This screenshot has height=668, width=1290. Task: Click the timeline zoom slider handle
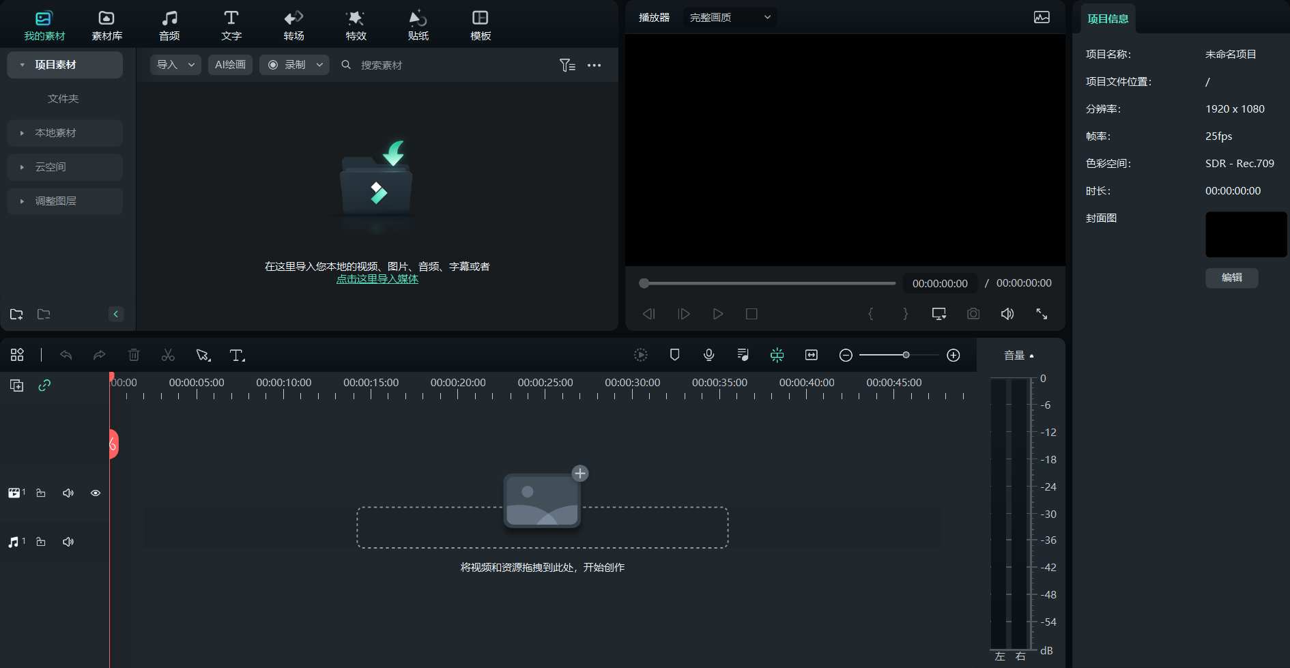point(906,355)
